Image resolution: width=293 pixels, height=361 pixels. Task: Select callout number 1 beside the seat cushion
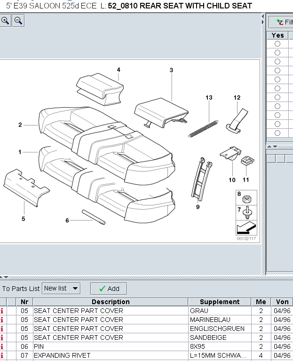point(20,152)
